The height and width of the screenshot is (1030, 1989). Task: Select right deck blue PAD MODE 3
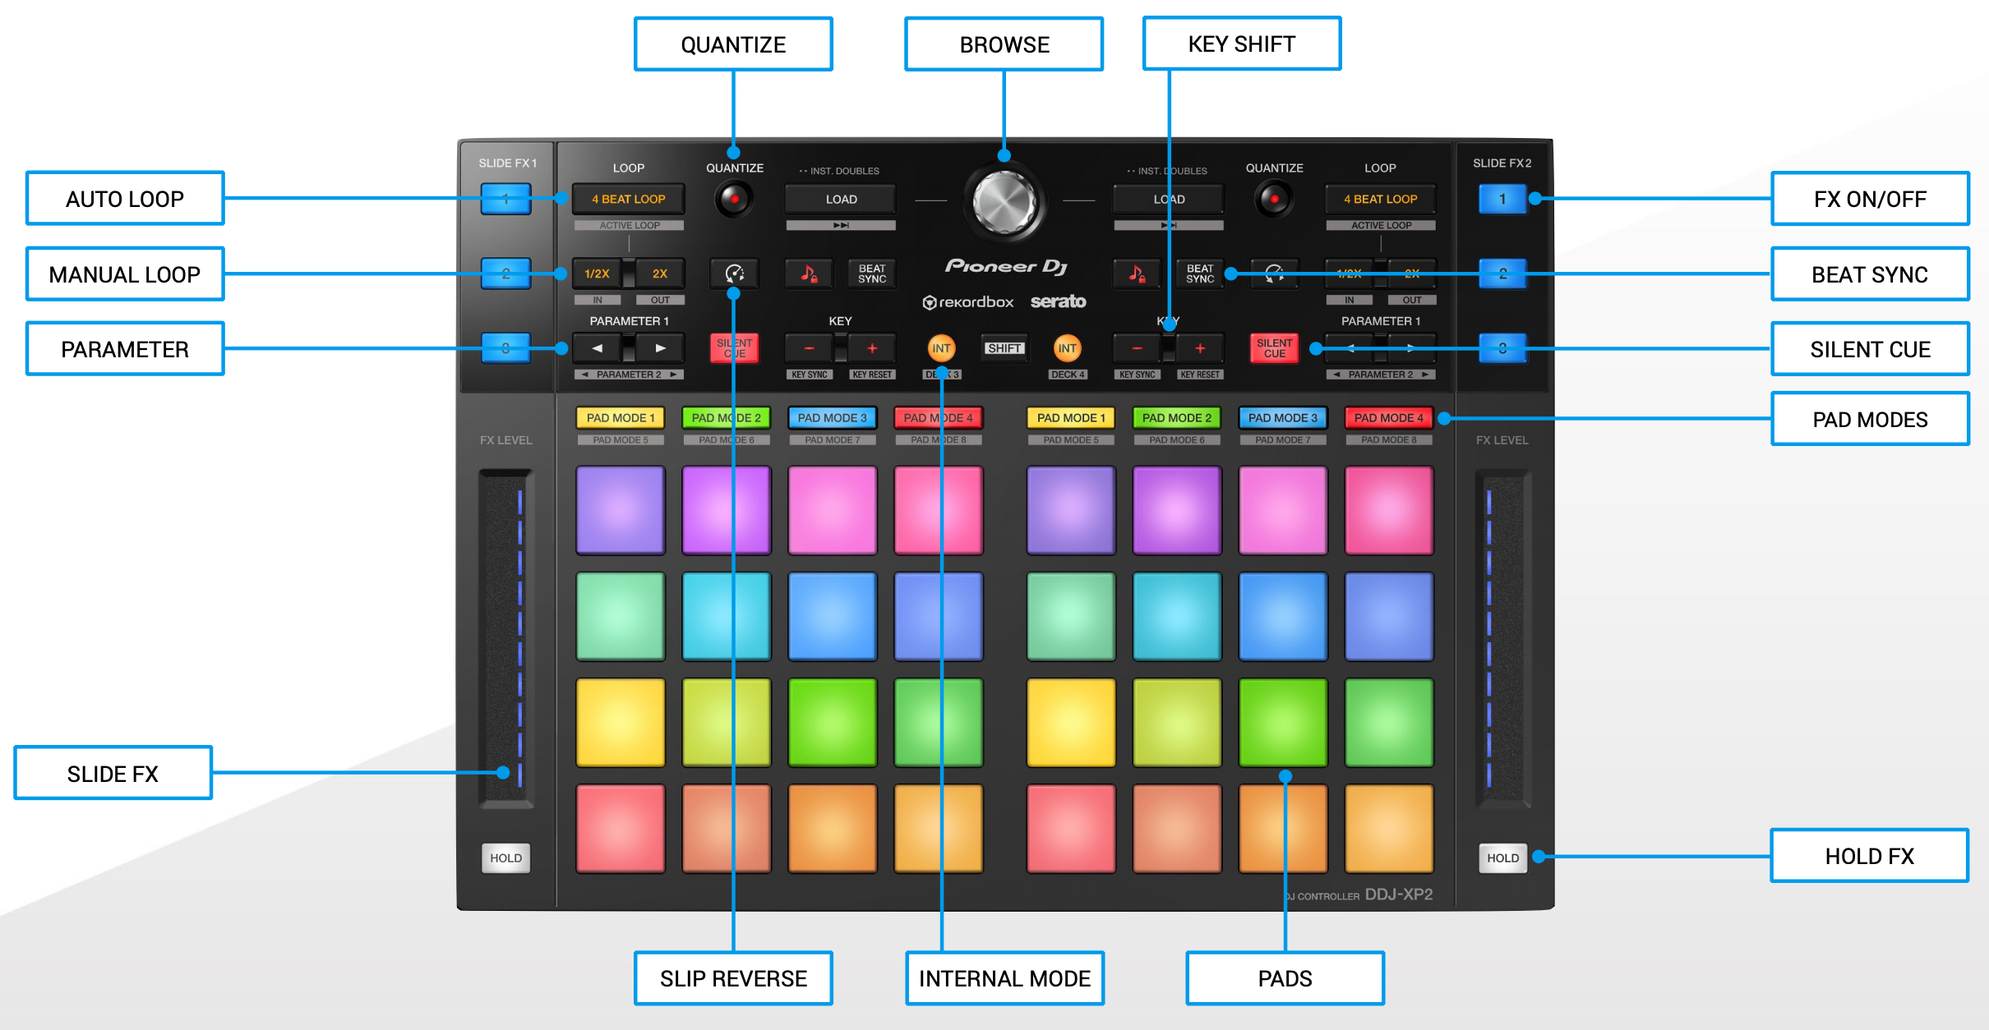point(1283,418)
